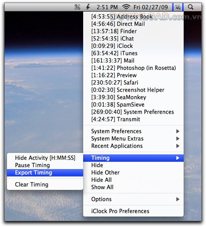Viewport: 206px width, 227px height.
Task: Click the 2:51 PM clock display
Action: click(x=107, y=7)
